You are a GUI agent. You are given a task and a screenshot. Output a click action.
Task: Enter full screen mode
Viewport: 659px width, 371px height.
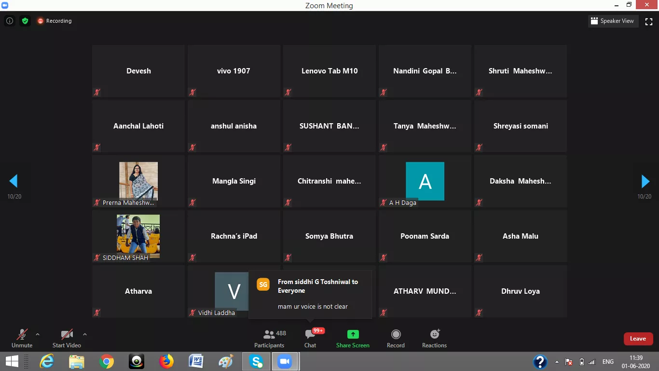[649, 21]
